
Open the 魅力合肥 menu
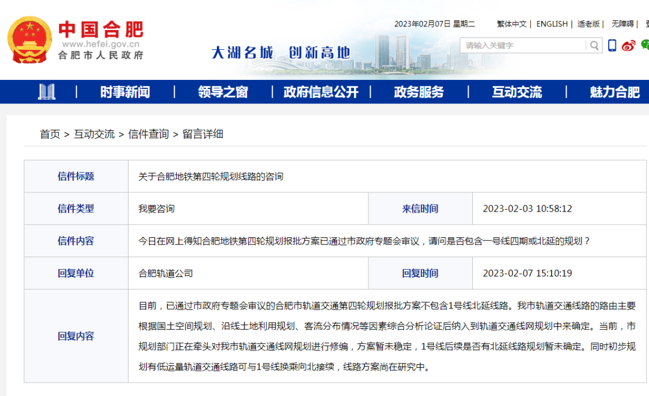point(615,91)
